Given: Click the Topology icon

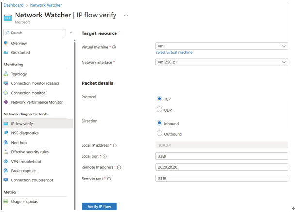Looking at the screenshot, I should (x=6, y=74).
